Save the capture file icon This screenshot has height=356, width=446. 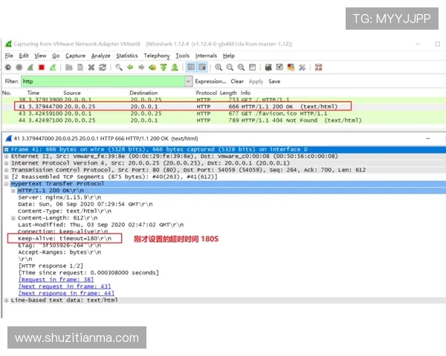click(80, 67)
